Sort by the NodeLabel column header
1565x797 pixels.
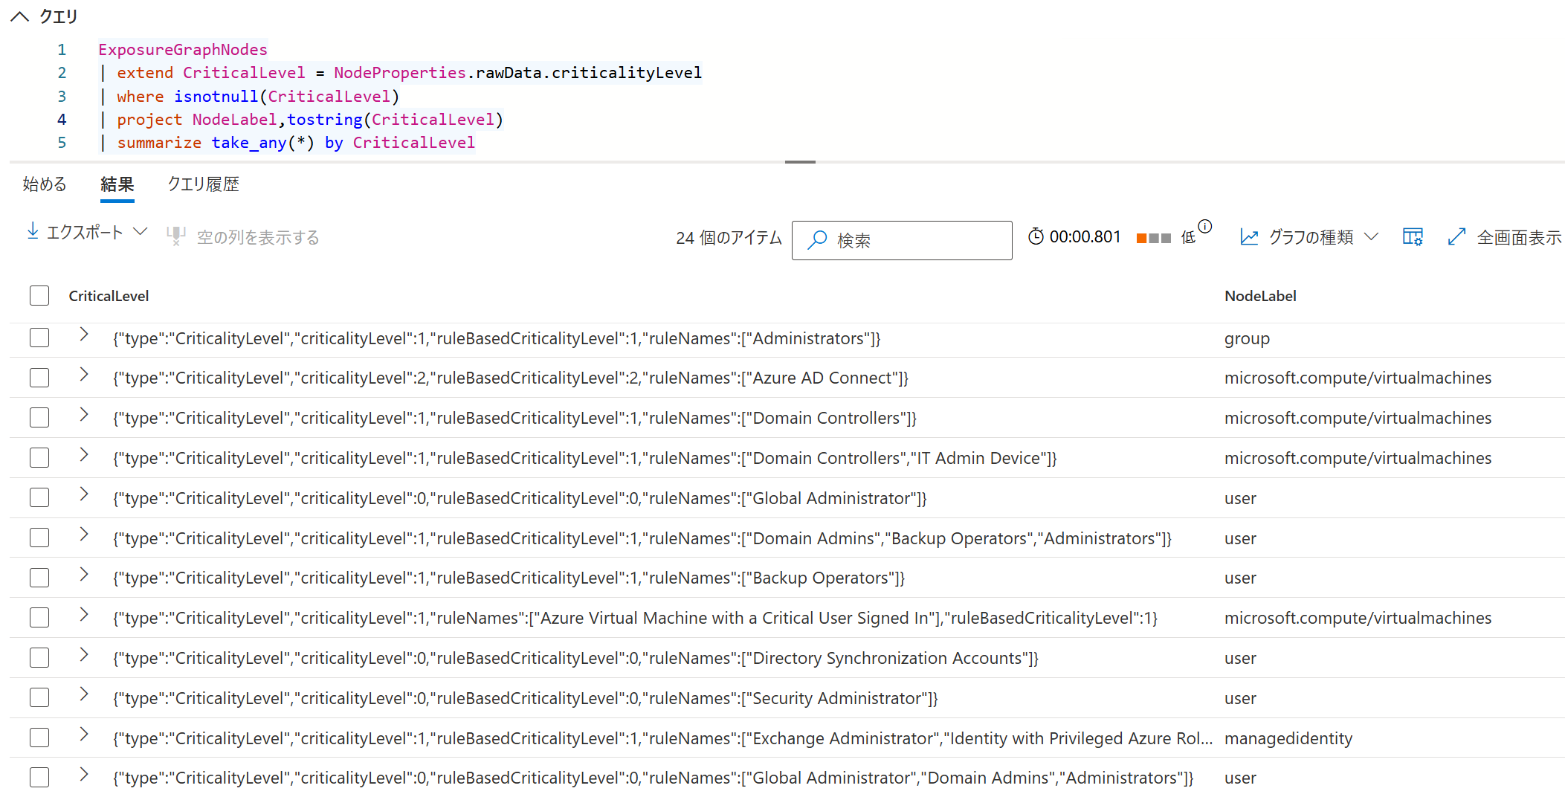click(1260, 296)
